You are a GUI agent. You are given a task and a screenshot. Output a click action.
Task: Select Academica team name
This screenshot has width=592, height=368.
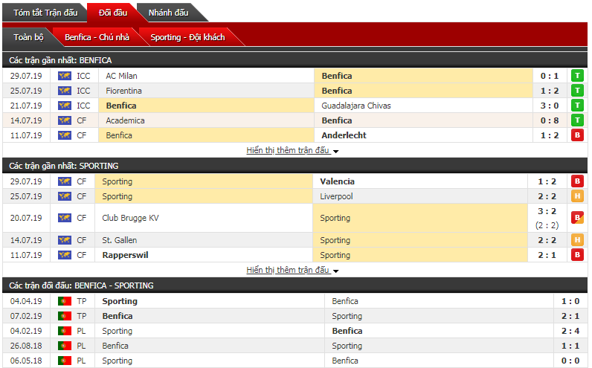pyautogui.click(x=125, y=120)
